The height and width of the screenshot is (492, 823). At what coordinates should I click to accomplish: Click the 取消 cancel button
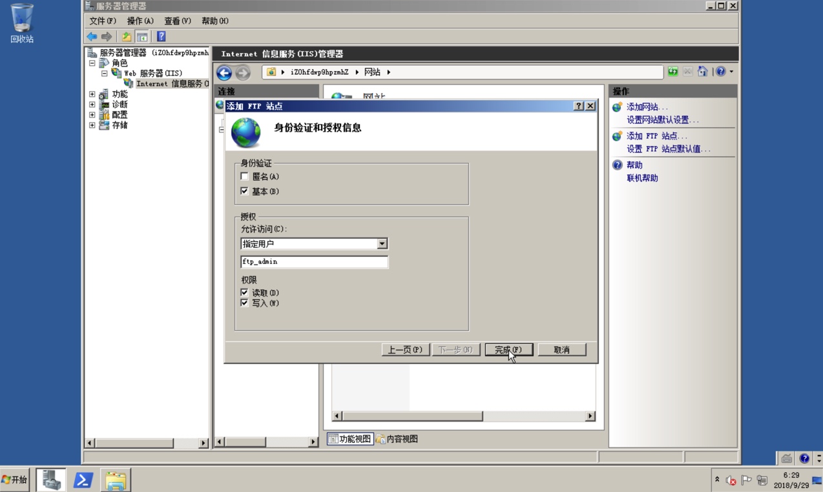[562, 350]
